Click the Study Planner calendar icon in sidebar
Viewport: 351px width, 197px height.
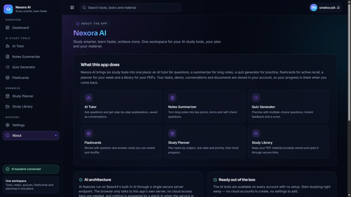[x=7, y=96]
